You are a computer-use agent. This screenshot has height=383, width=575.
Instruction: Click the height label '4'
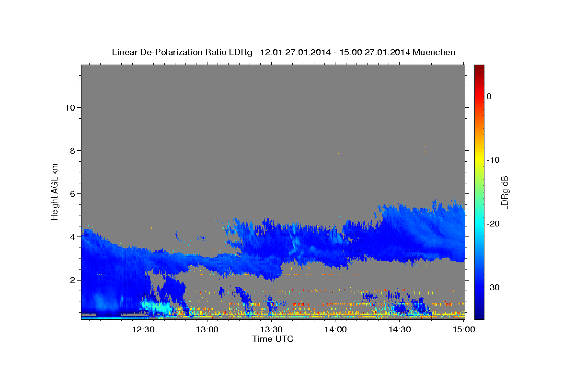pyautogui.click(x=71, y=237)
